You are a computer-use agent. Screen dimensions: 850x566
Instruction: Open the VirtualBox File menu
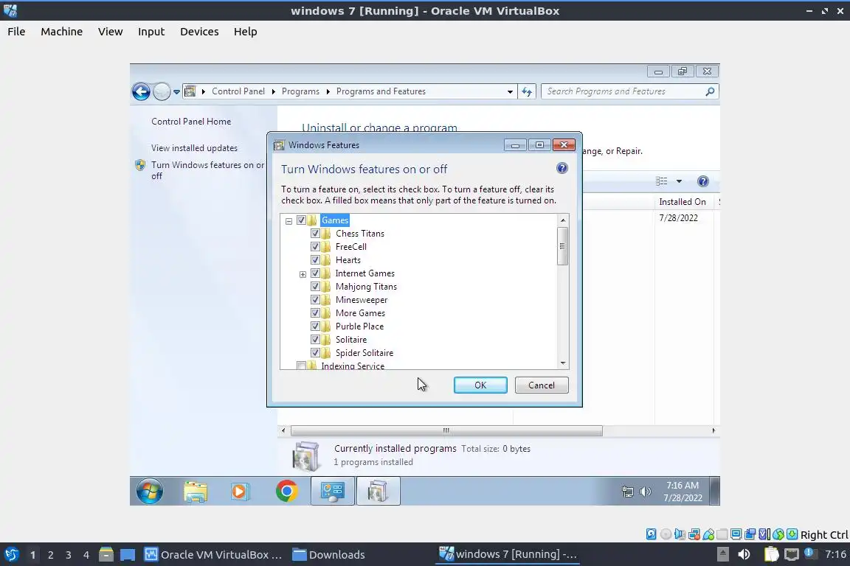click(x=16, y=32)
